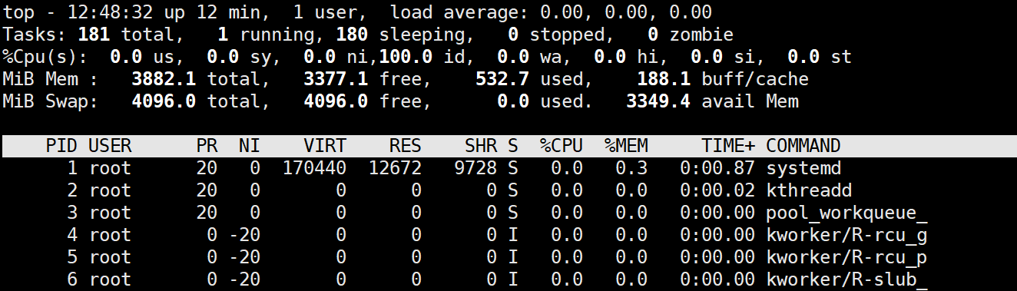Click the MiB Swap label
Screen dimensions: 1017x291
[x=51, y=101]
